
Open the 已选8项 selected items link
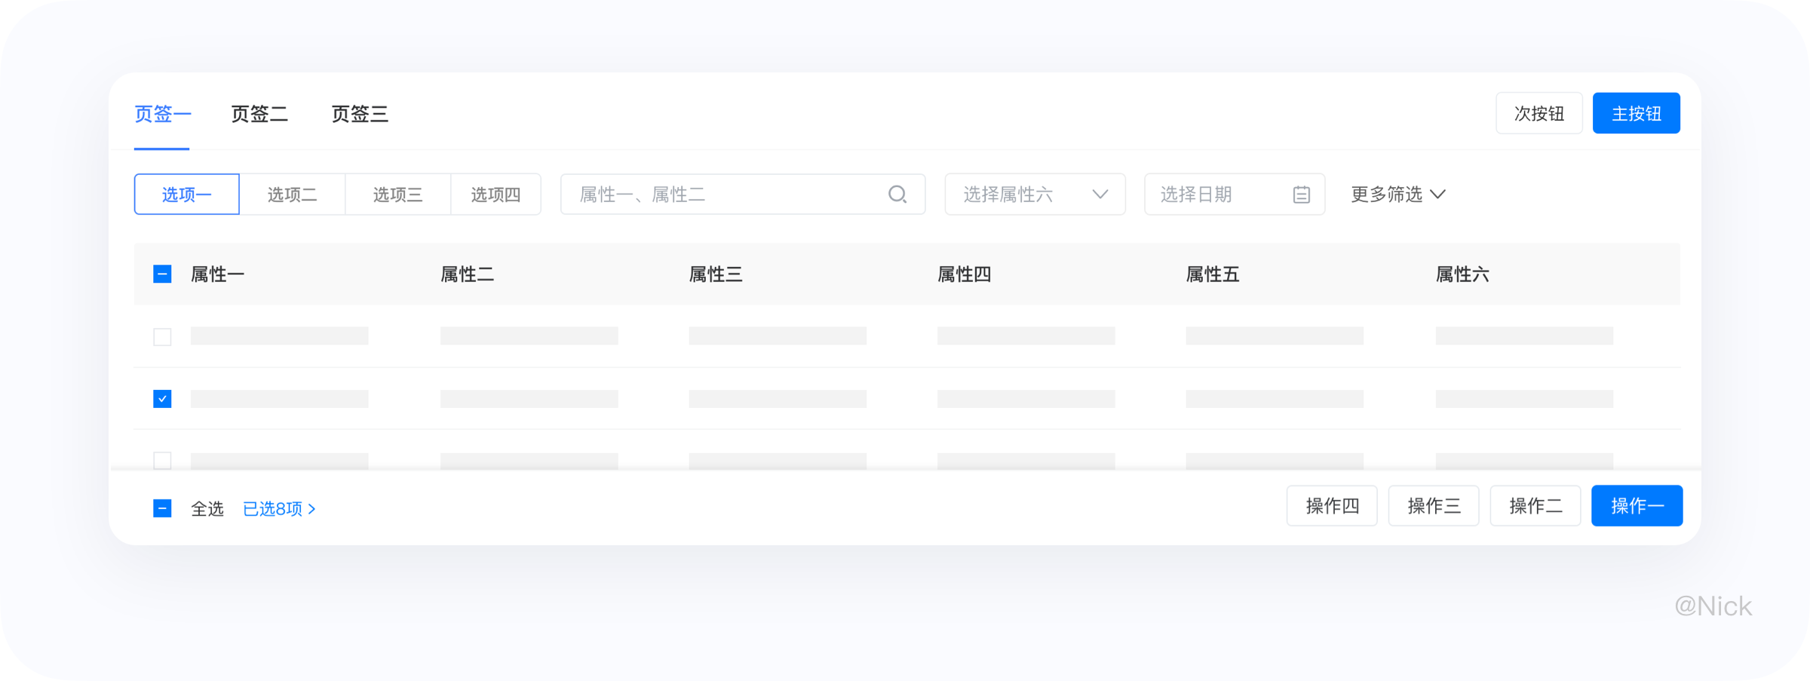coord(279,509)
